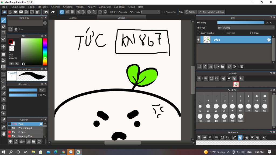Open Cloud menu

(x=132, y=7)
